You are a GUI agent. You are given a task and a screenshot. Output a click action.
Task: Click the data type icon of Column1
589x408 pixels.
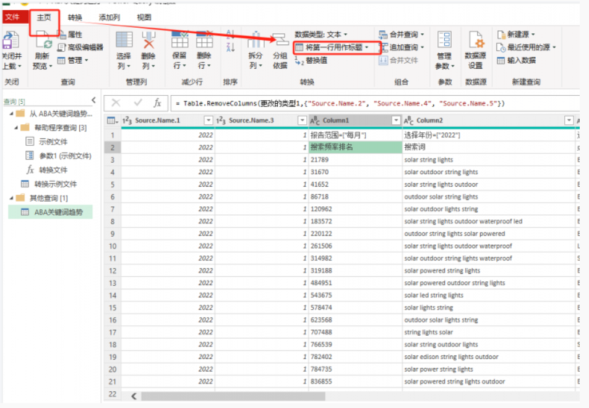pos(315,121)
